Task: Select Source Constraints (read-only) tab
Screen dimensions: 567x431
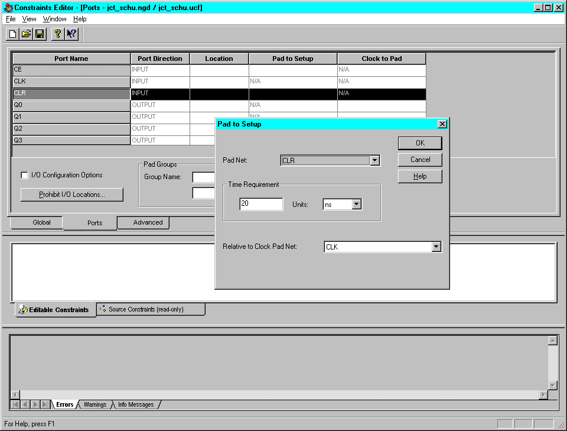Action: (x=151, y=309)
